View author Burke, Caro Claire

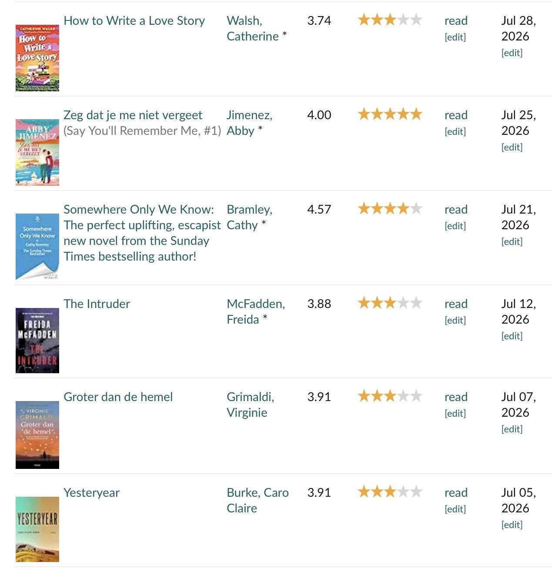coord(258,500)
